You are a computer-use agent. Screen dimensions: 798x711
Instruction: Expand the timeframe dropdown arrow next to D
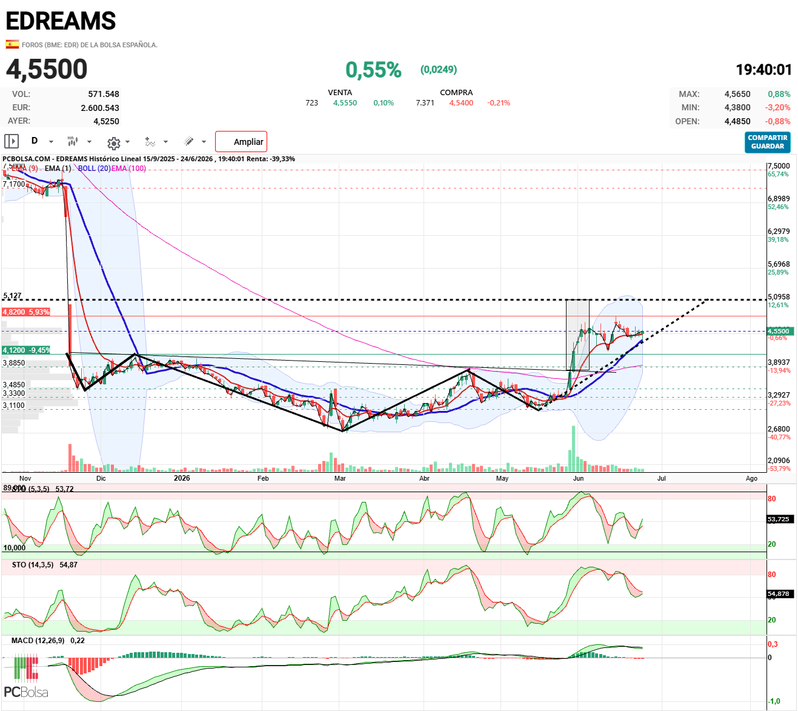coord(51,142)
